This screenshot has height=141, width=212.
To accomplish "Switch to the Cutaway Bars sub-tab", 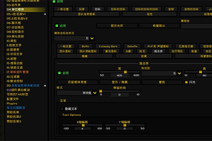I will (108, 46).
